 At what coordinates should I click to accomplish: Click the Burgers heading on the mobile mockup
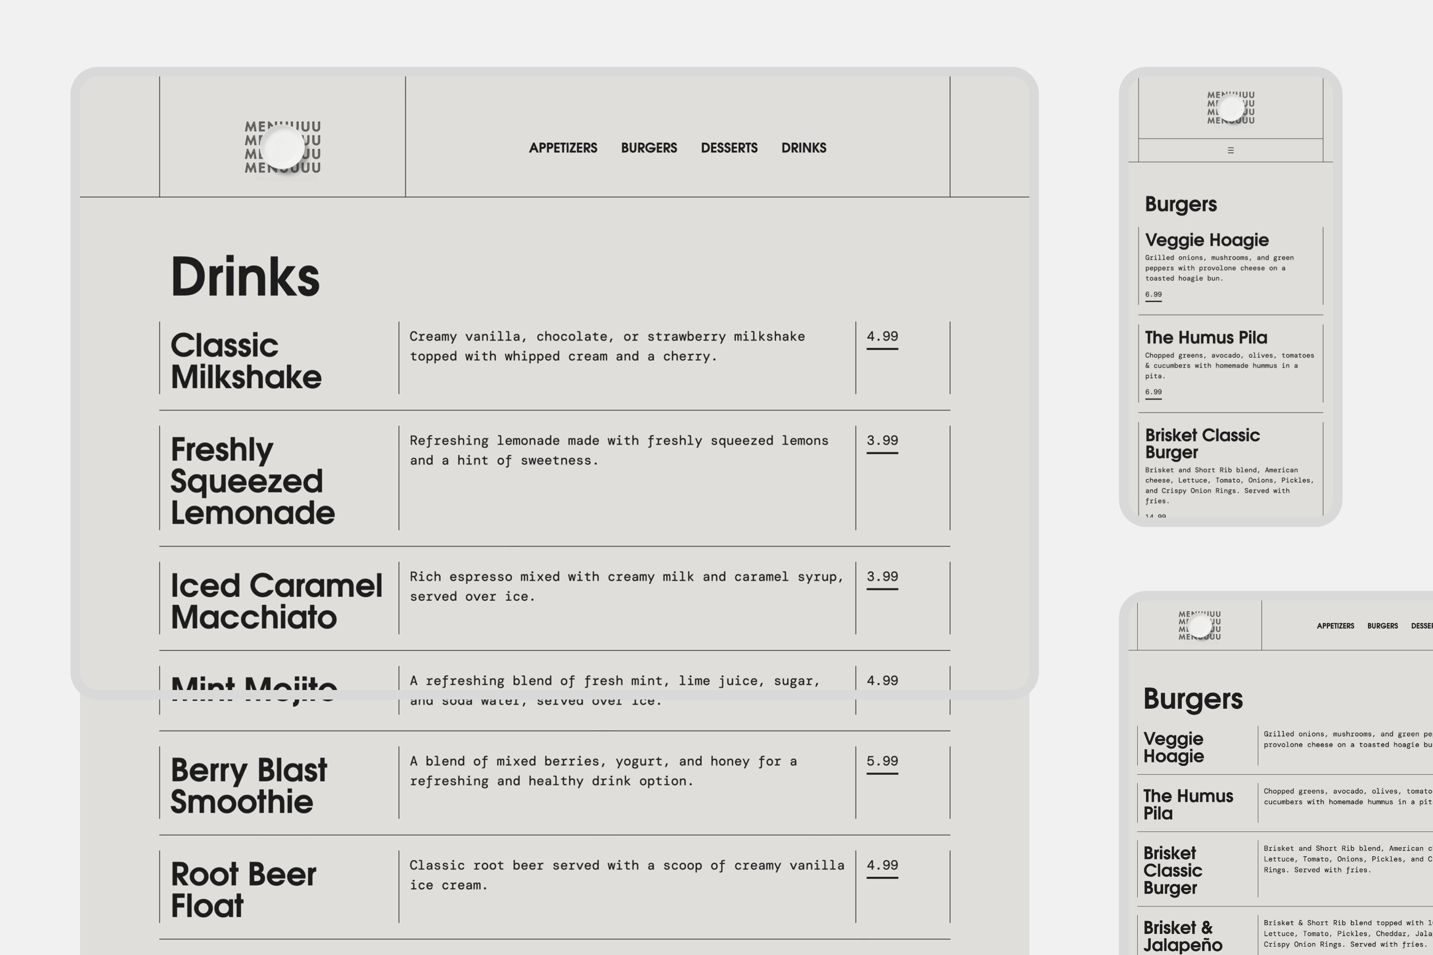coord(1181,205)
